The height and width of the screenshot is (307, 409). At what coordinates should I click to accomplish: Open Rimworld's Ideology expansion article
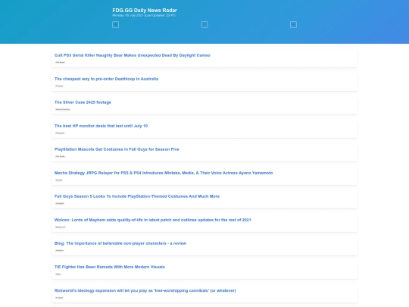pyautogui.click(x=145, y=290)
